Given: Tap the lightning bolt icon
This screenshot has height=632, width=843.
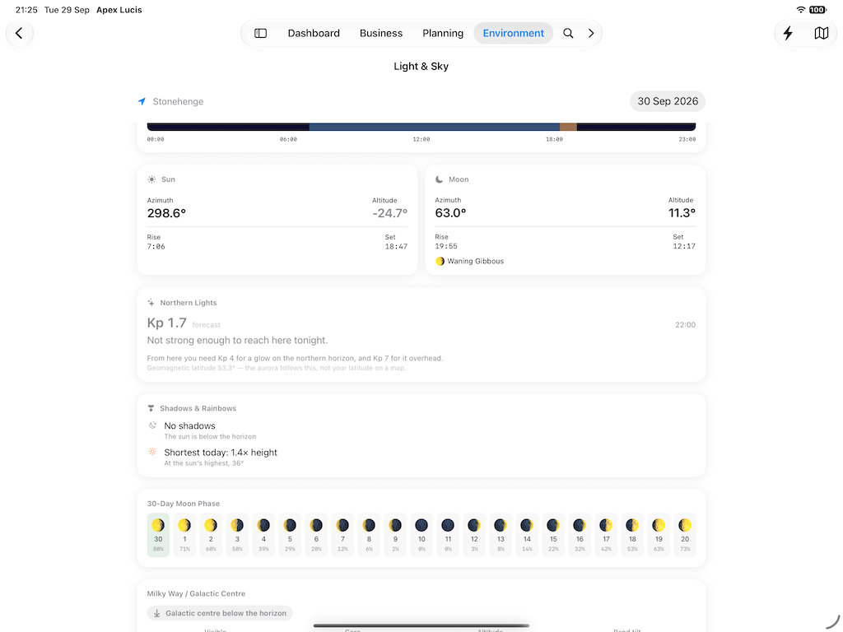Looking at the screenshot, I should click(x=788, y=33).
